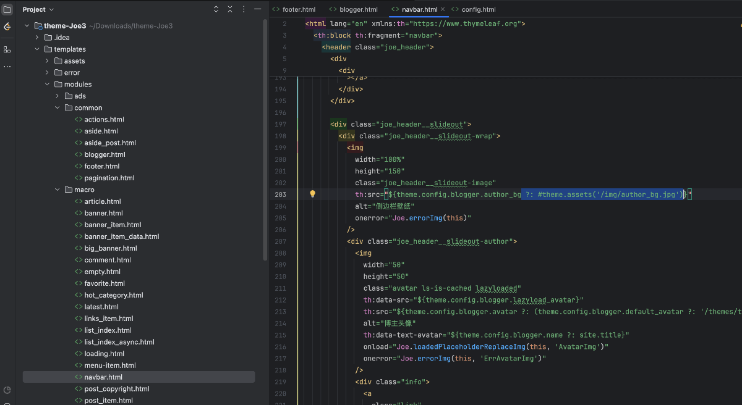Open the Structure tool window
742x405 pixels.
pos(7,49)
